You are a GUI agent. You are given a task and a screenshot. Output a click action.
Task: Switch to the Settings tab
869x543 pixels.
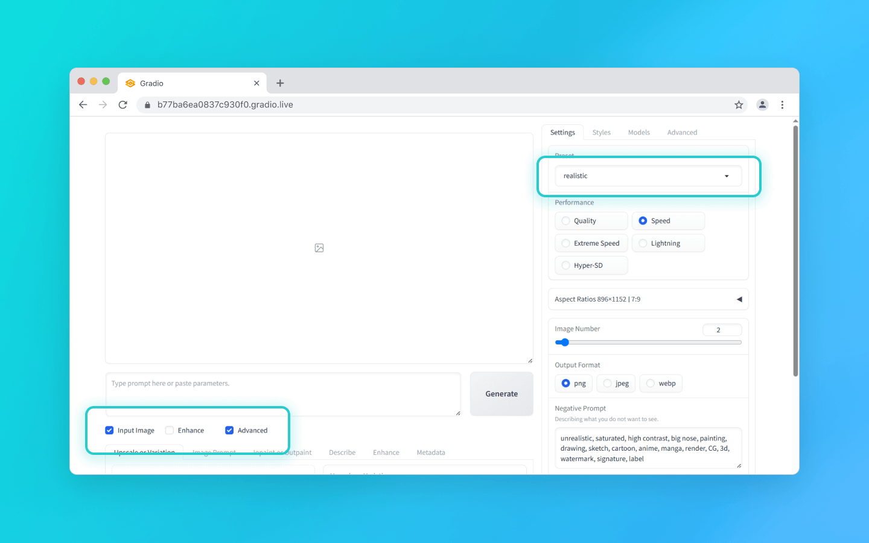[562, 133]
